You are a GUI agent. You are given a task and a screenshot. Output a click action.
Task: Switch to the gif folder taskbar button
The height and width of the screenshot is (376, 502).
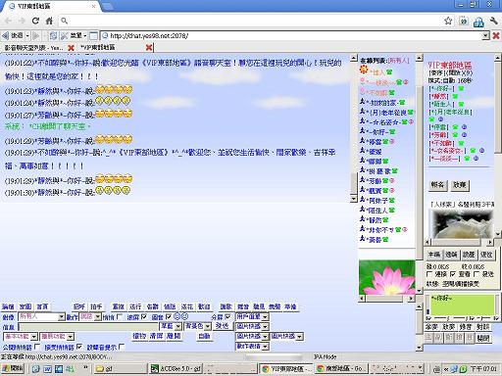click(x=121, y=369)
